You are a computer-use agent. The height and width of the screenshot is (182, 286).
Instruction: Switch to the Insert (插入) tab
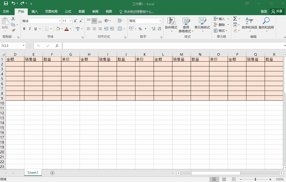pyautogui.click(x=34, y=12)
